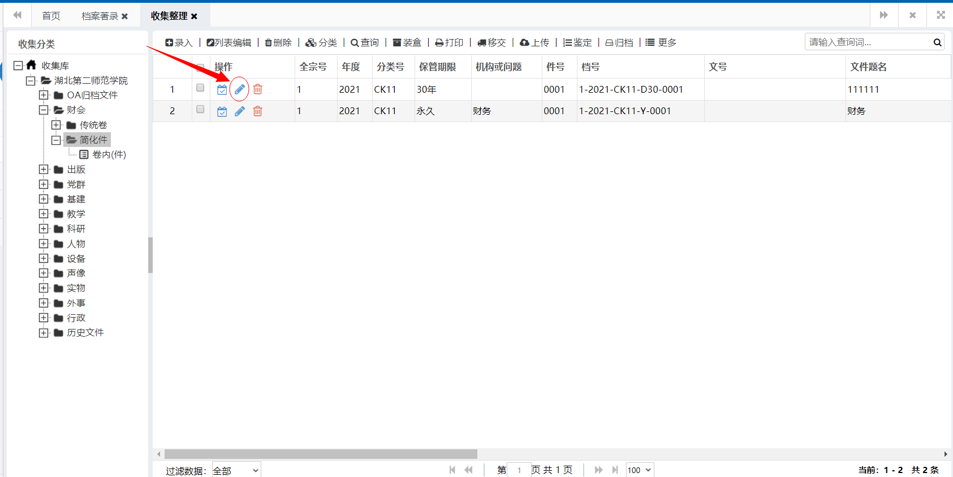Click the 打印 print toolbar button
The height and width of the screenshot is (477, 953).
click(x=449, y=43)
